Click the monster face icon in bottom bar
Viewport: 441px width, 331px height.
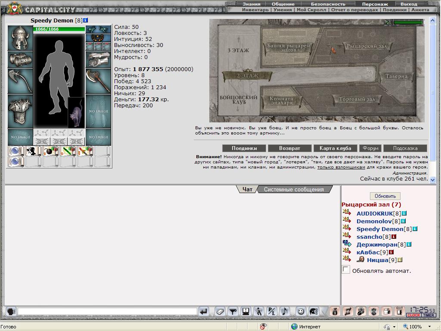pos(374,311)
